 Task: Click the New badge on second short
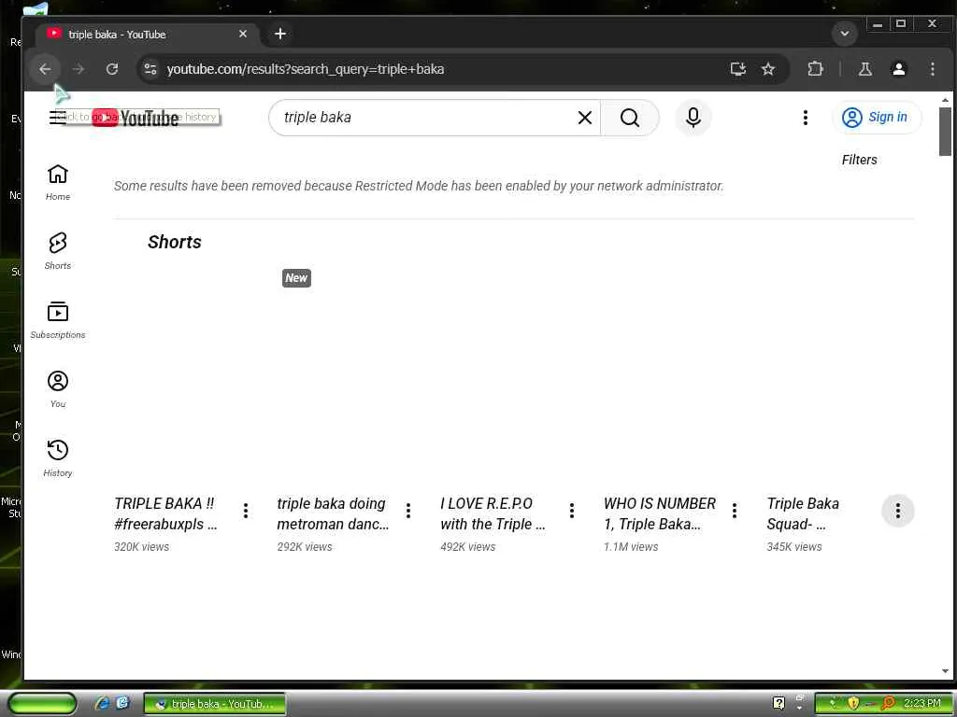pyautogui.click(x=296, y=278)
